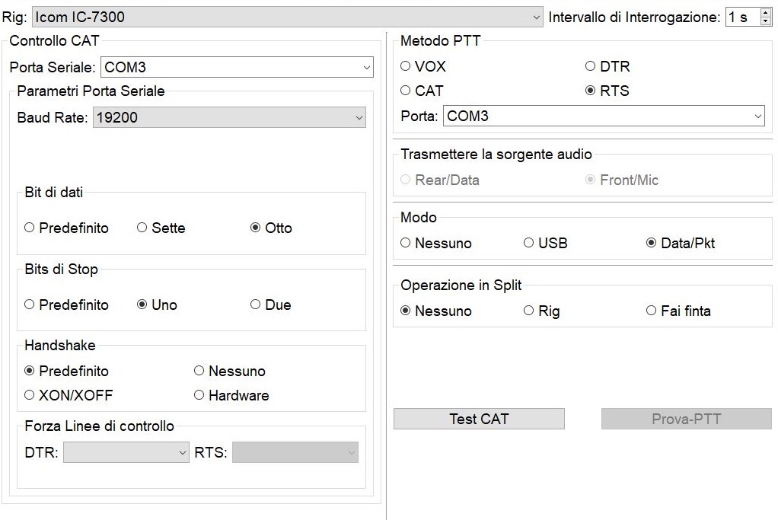Click the Test CAT button
The image size is (778, 520).
479,419
